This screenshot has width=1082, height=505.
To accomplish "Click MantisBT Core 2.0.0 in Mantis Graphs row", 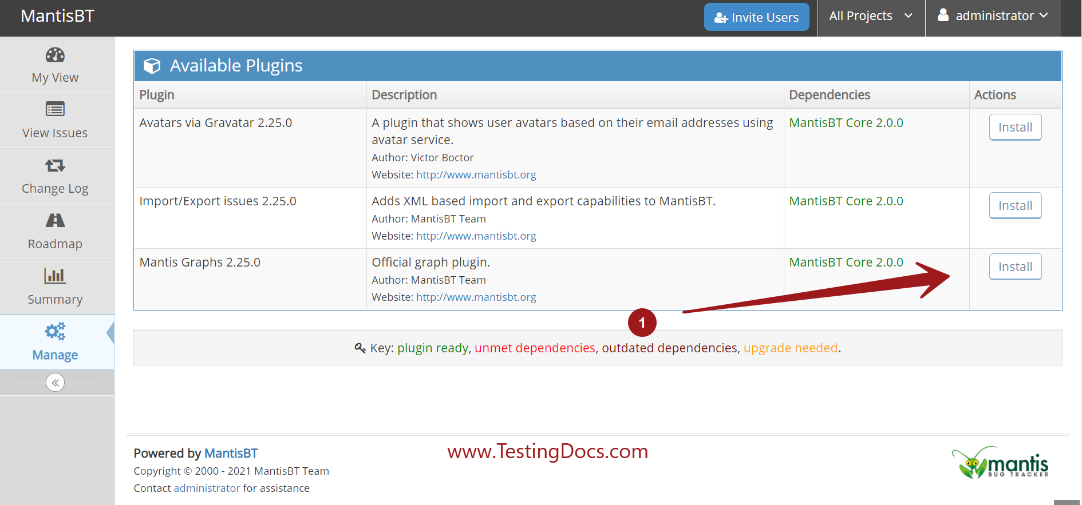I will (x=846, y=262).
